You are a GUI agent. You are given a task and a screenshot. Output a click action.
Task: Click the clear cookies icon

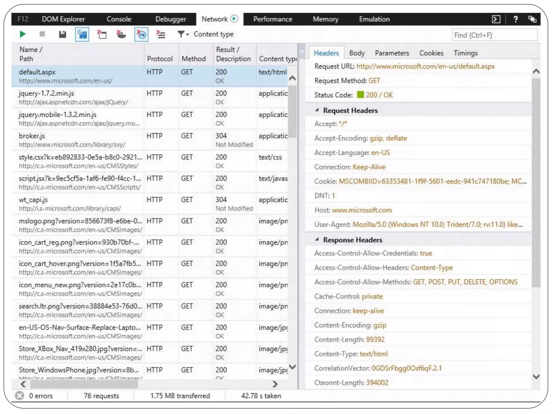click(121, 34)
